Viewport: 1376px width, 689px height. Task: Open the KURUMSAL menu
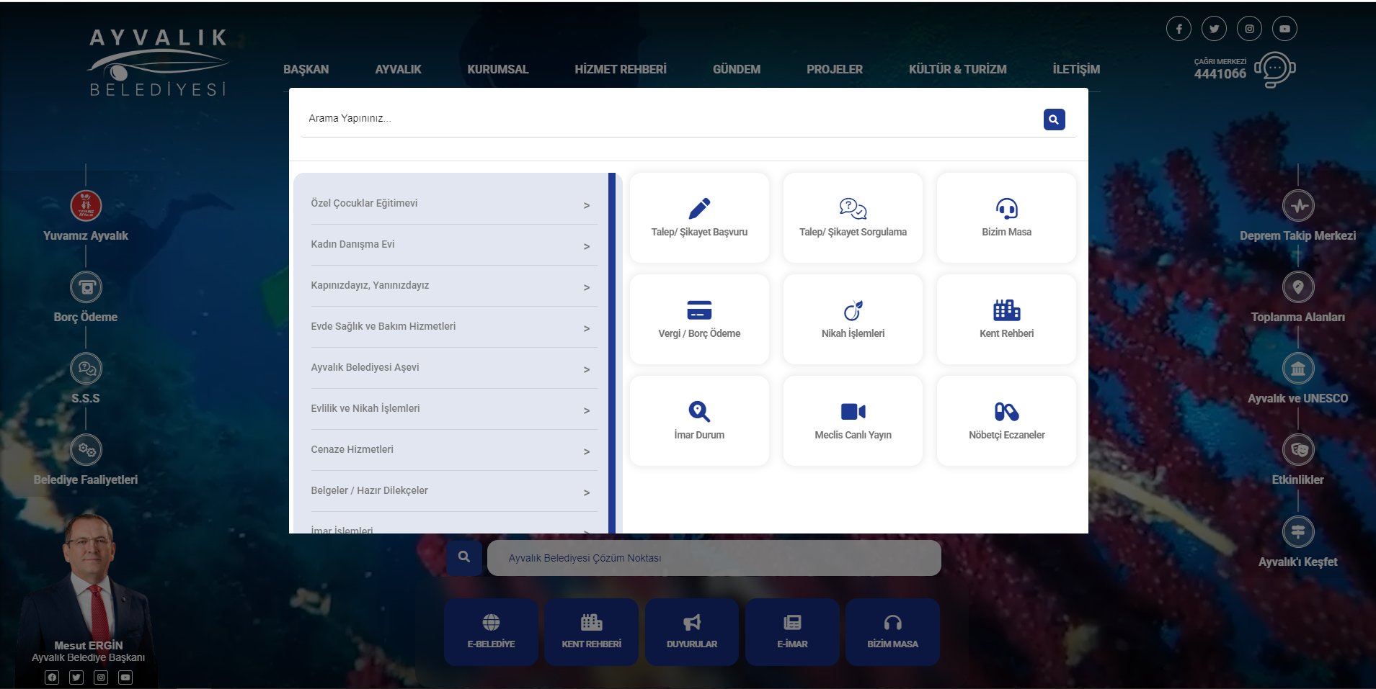[x=497, y=69]
